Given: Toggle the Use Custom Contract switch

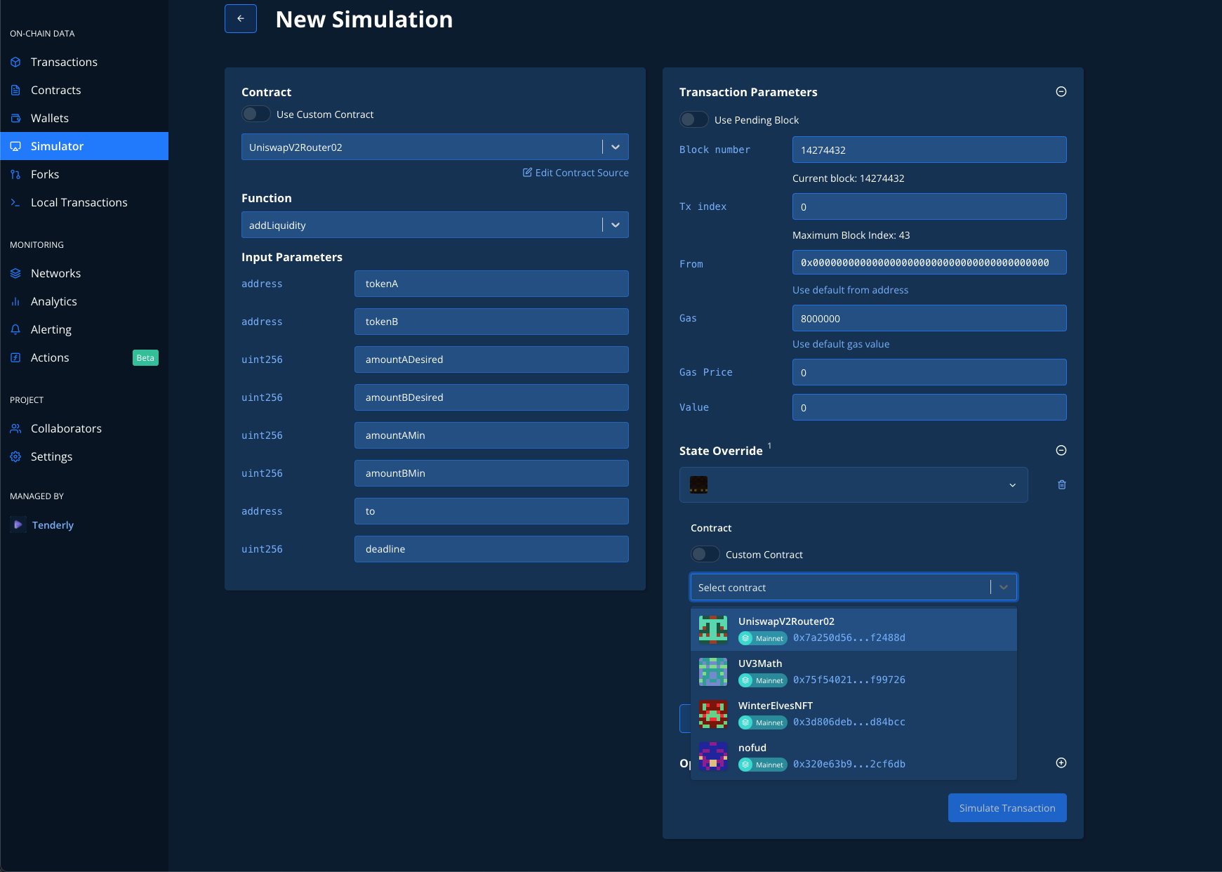Looking at the screenshot, I should point(256,114).
